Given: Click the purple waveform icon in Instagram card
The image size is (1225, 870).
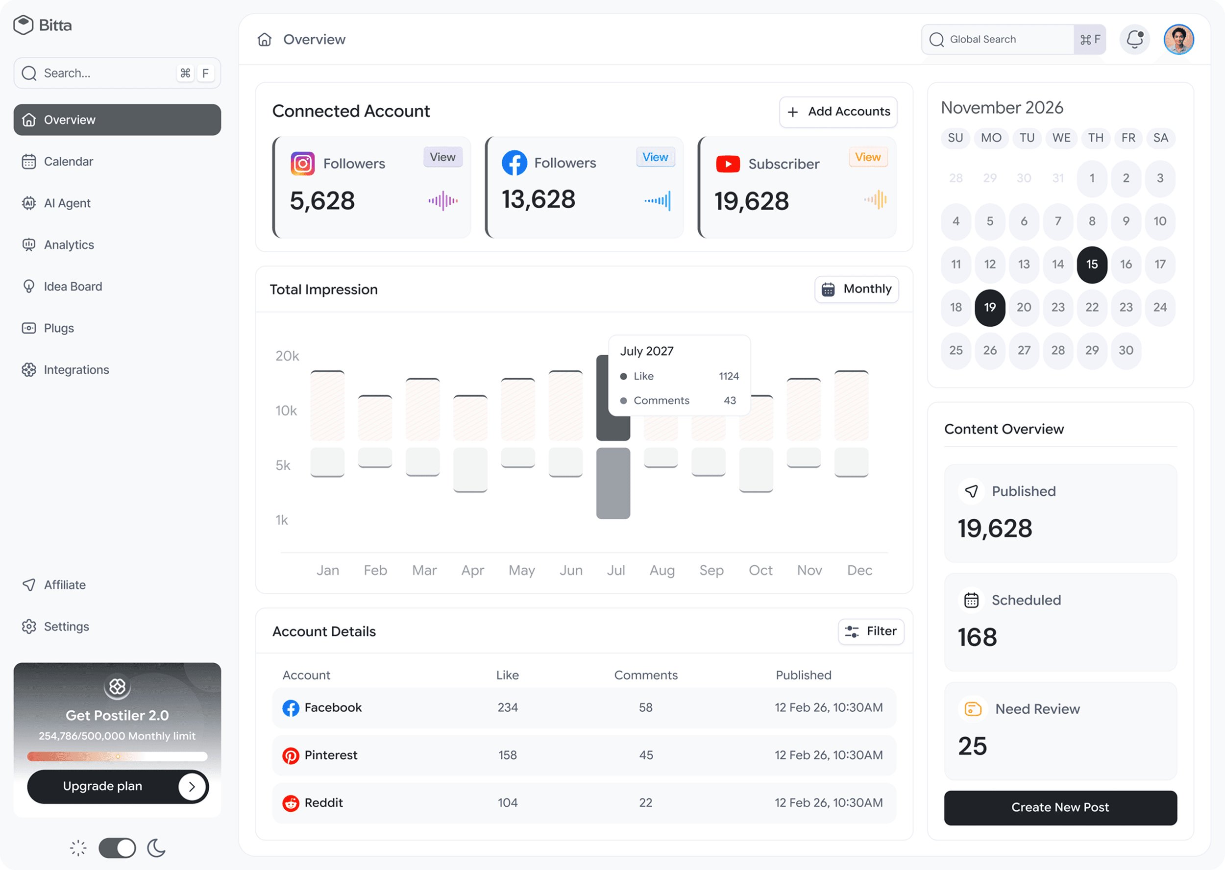Looking at the screenshot, I should [443, 201].
